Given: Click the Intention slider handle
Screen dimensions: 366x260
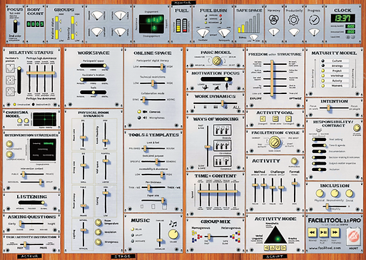Looking at the screenshot, I should [x=328, y=108].
